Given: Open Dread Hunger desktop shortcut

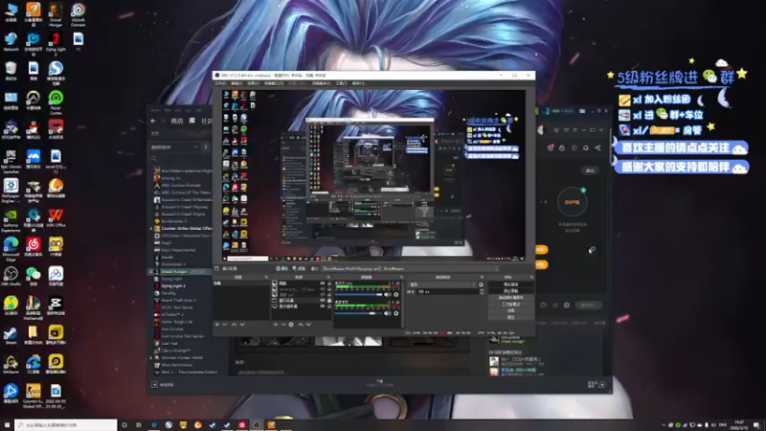Looking at the screenshot, I should (x=56, y=15).
